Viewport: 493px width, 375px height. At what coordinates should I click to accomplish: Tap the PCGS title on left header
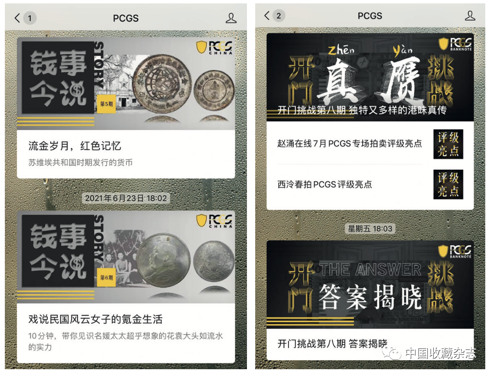click(126, 18)
